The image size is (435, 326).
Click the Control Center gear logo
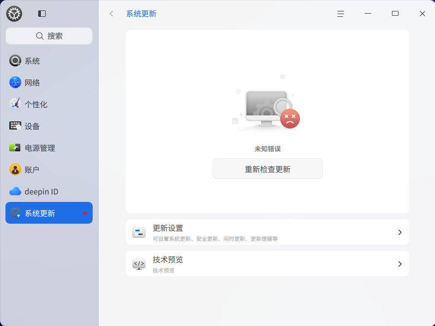click(14, 14)
